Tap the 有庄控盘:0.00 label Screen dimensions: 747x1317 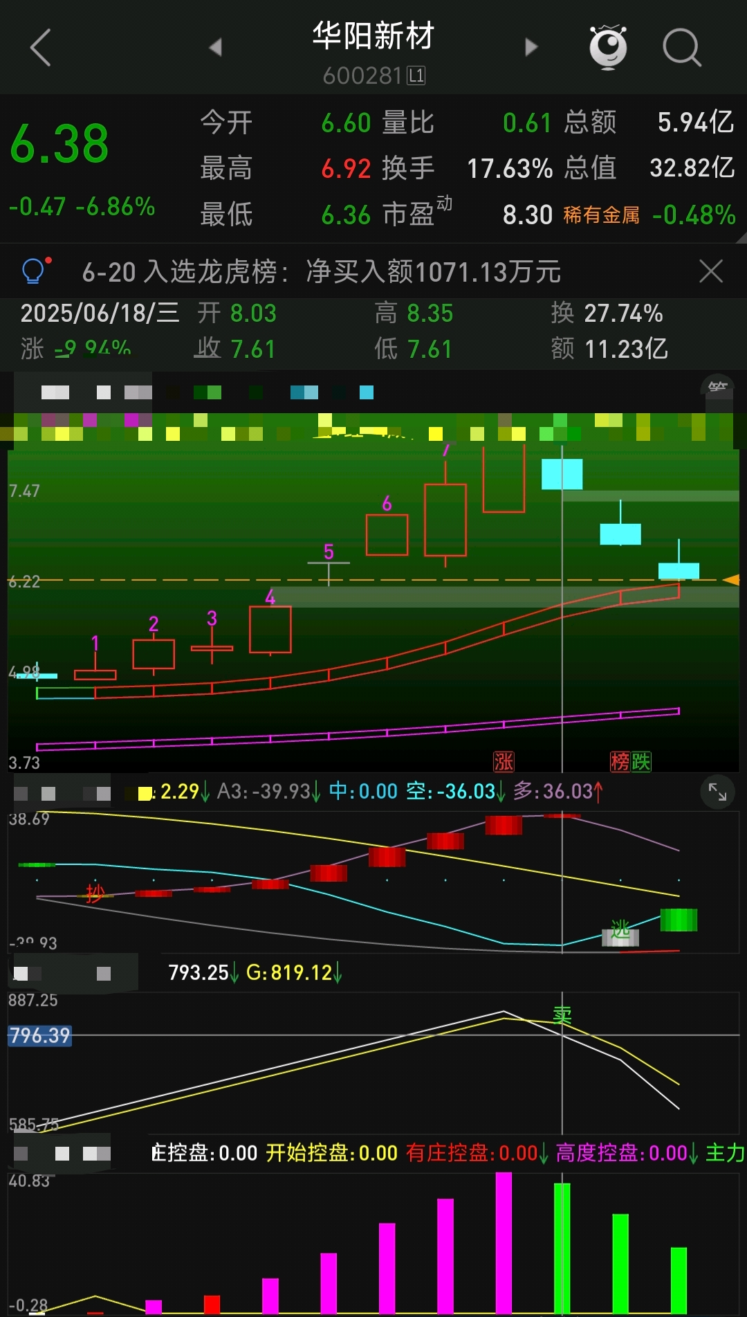tap(477, 1153)
